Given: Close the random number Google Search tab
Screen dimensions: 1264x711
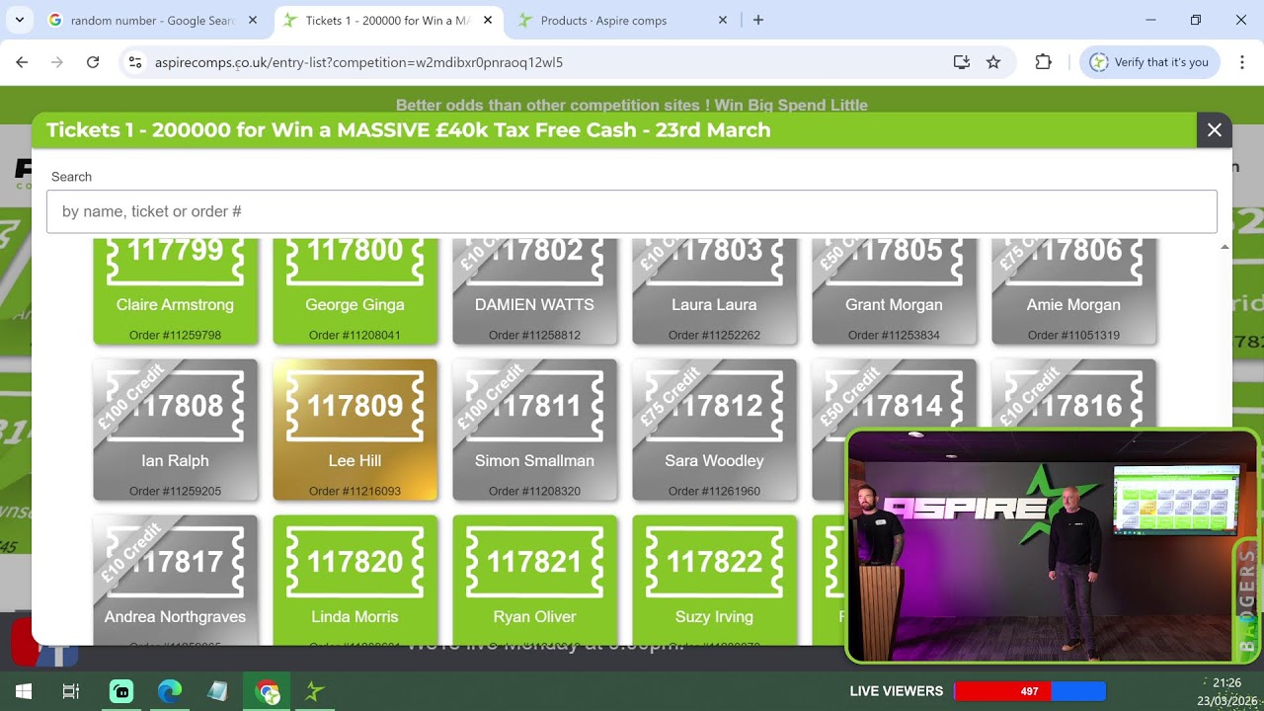Looking at the screenshot, I should (x=253, y=20).
